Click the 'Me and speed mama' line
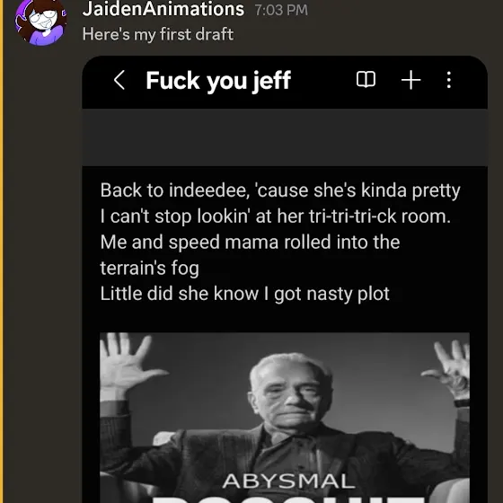503x503 pixels. tap(250, 242)
